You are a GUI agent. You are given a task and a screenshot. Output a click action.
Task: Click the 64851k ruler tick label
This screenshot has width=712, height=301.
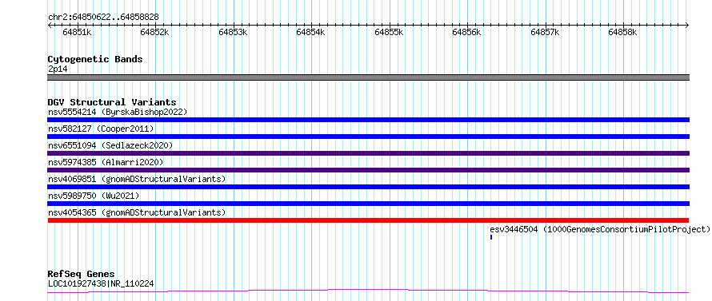coord(77,32)
